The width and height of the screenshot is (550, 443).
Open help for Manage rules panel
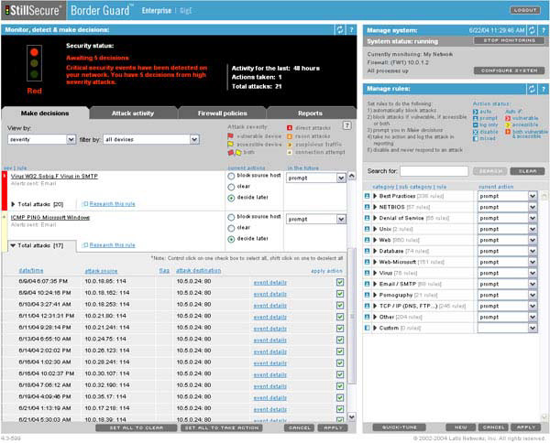tap(543, 89)
